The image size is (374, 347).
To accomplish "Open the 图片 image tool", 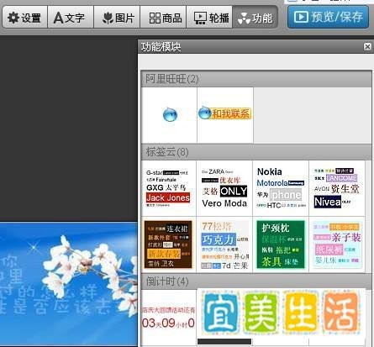I will click(117, 17).
